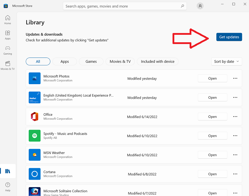Maximize the Microsoft Store window
The width and height of the screenshot is (249, 196).
(234, 4)
